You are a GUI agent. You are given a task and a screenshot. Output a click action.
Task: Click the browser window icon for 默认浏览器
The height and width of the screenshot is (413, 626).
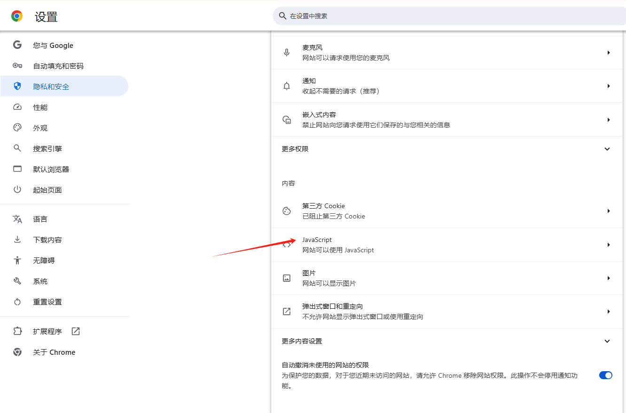coord(17,169)
